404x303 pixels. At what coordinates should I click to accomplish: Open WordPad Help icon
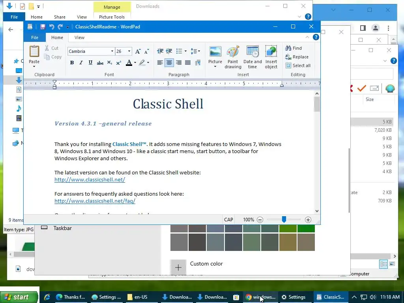pyautogui.click(x=316, y=37)
